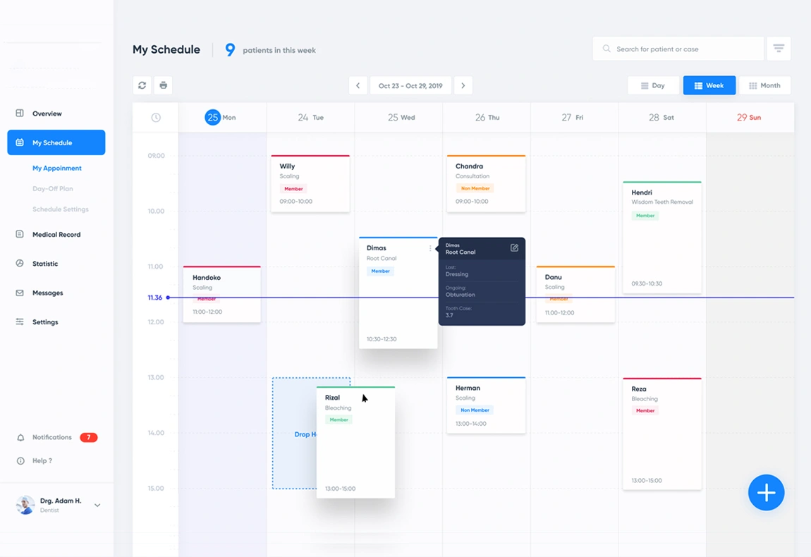Switch to Day view
811x557 pixels.
653,85
